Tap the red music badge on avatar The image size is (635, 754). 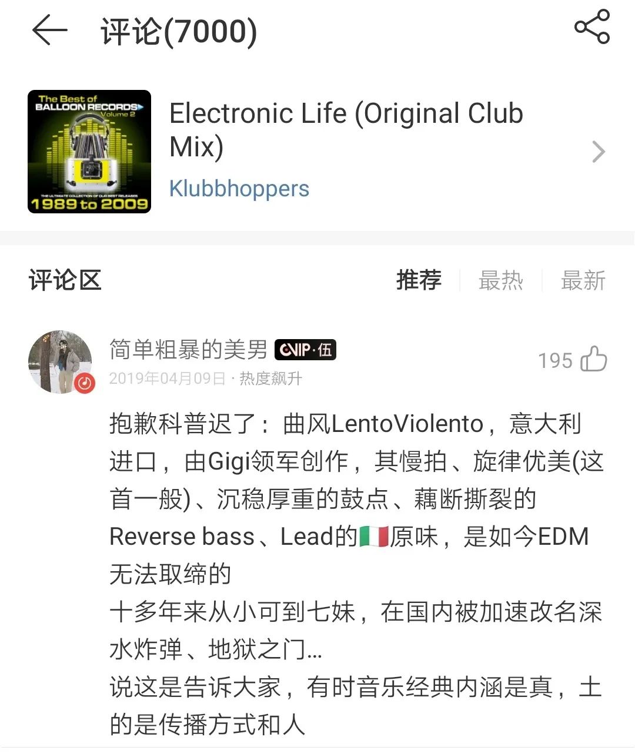click(85, 383)
